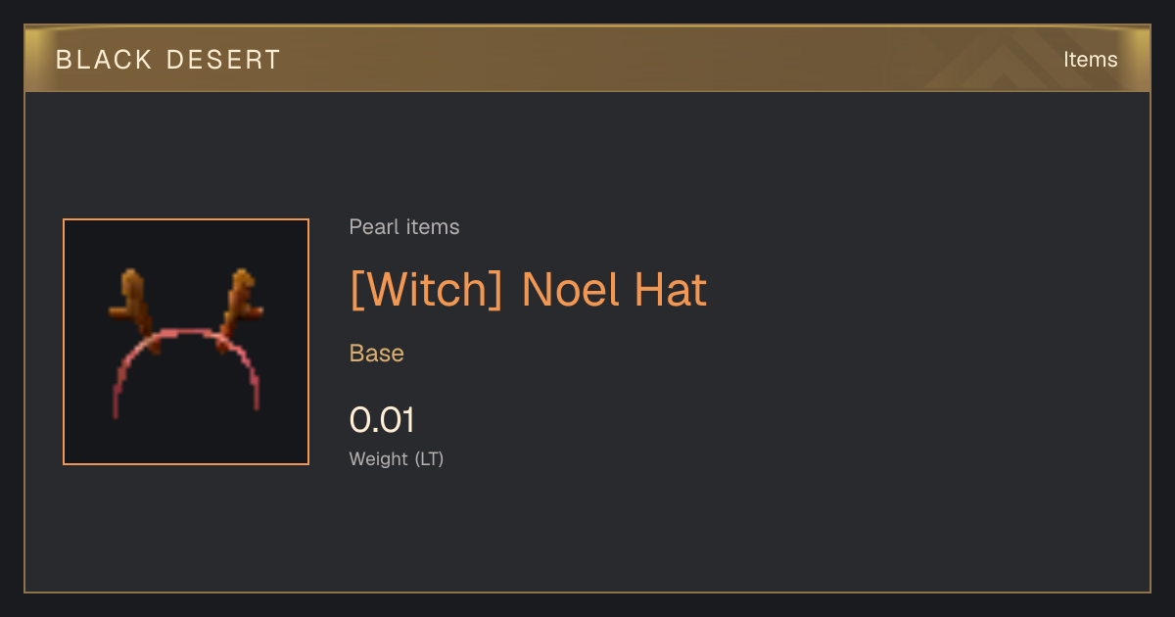Click the word BLACK in the header
Image resolution: width=1175 pixels, height=617 pixels.
coord(104,60)
